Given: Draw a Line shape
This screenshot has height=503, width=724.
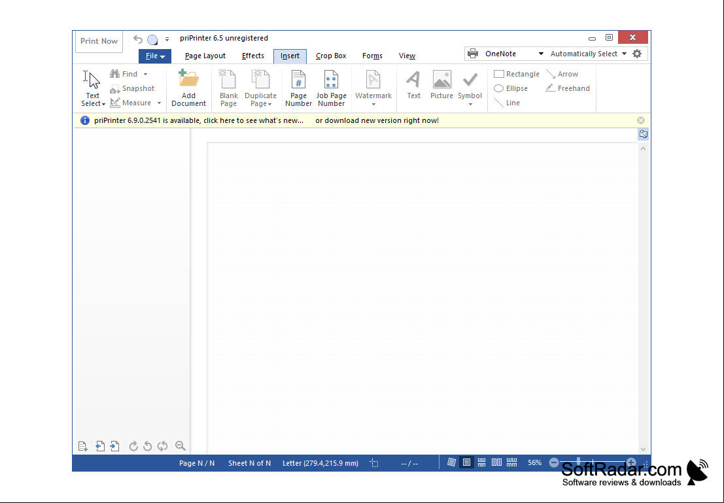Looking at the screenshot, I should point(507,103).
